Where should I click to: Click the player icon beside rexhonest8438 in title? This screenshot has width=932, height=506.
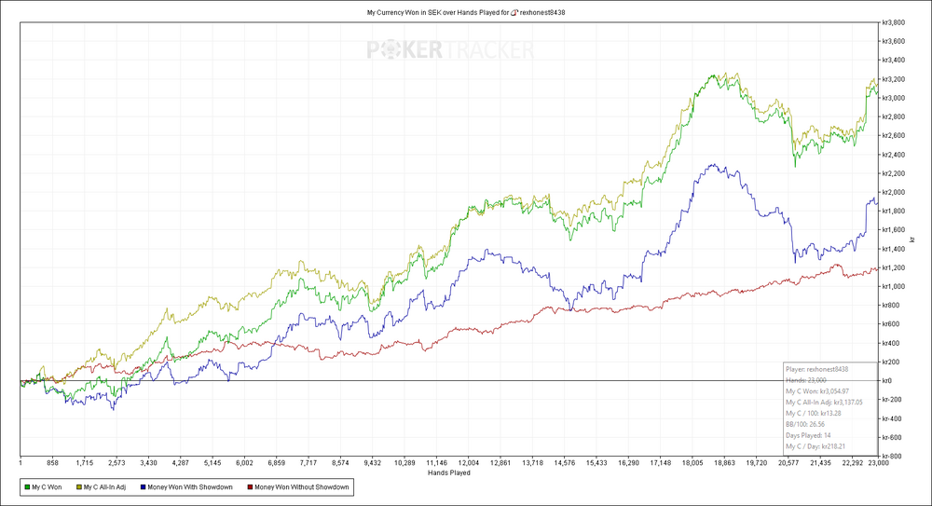(x=514, y=12)
